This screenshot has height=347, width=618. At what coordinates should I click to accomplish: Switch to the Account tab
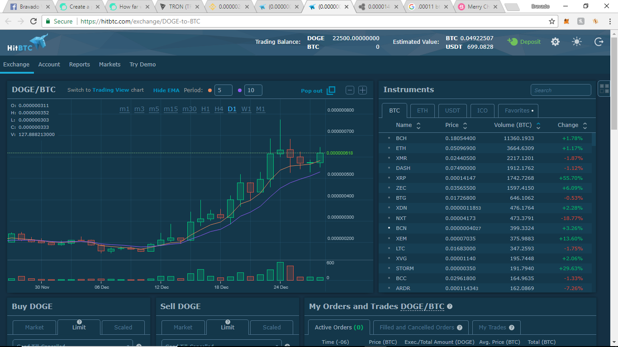49,65
